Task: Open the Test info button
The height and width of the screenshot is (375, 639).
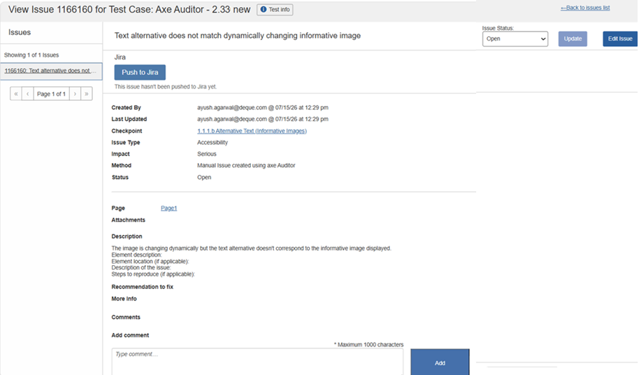Action: point(275,9)
